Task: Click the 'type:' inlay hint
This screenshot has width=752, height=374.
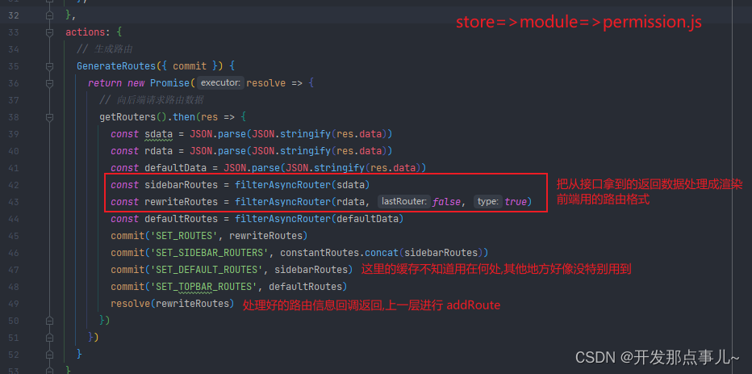Action: click(488, 202)
